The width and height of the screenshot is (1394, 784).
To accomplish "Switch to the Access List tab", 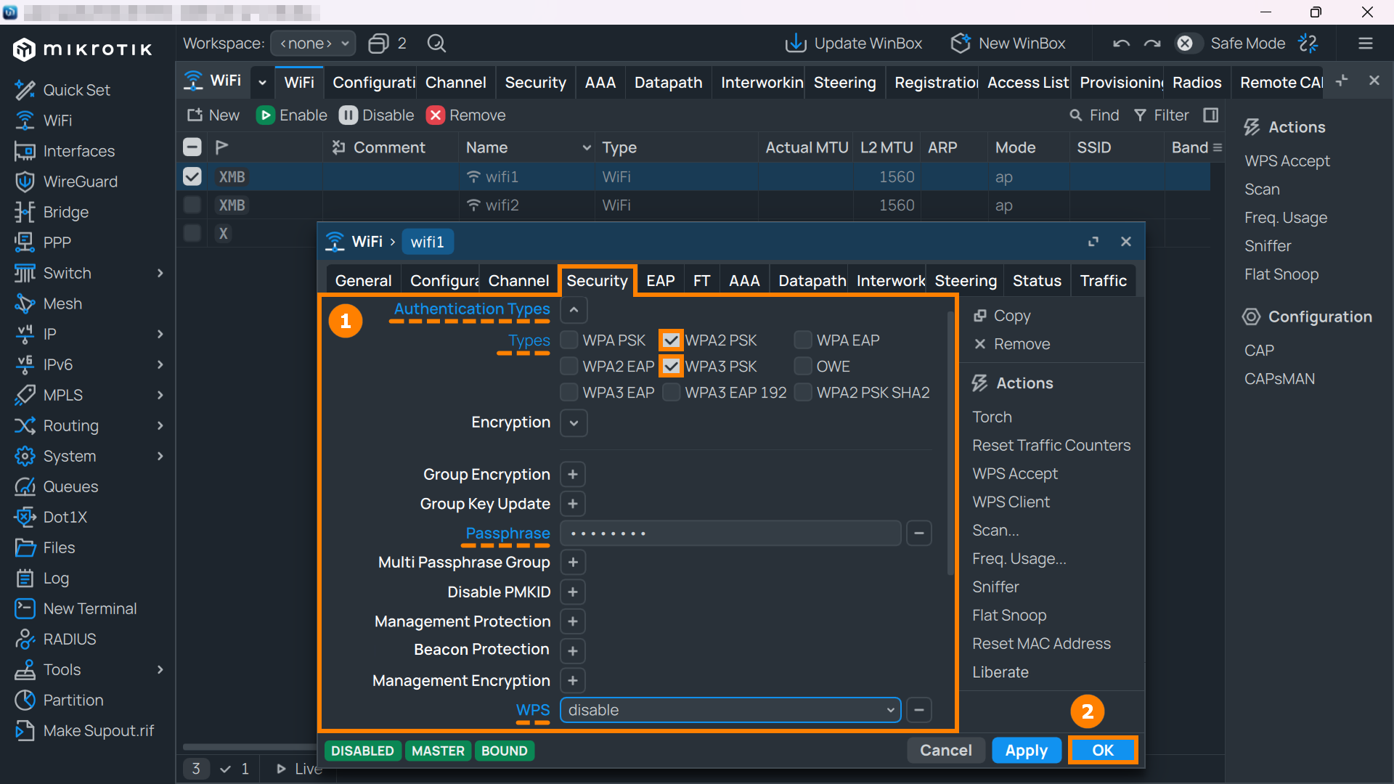I will point(1027,83).
